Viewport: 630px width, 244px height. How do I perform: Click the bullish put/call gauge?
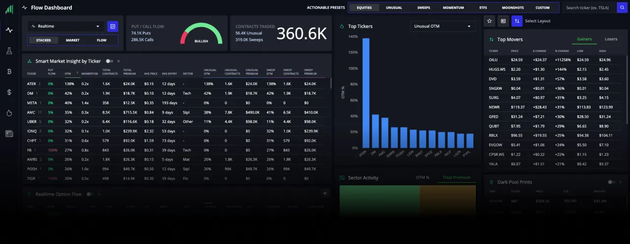click(x=201, y=33)
